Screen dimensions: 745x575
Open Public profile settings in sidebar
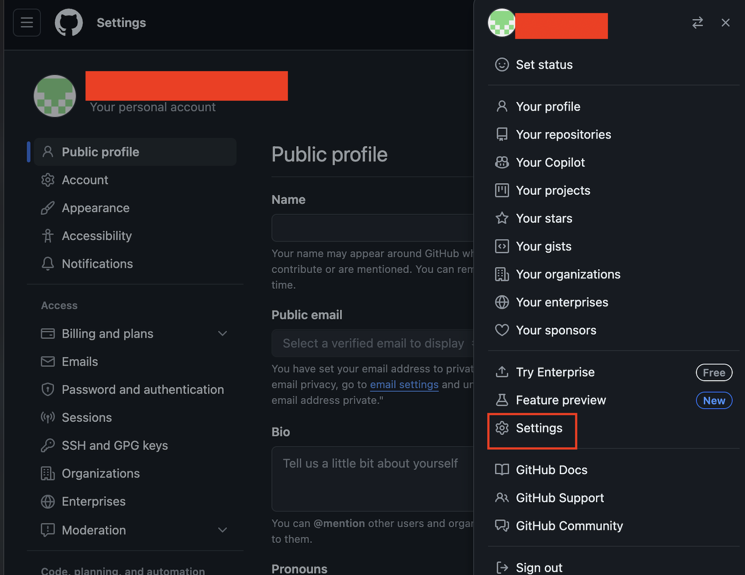click(135, 152)
